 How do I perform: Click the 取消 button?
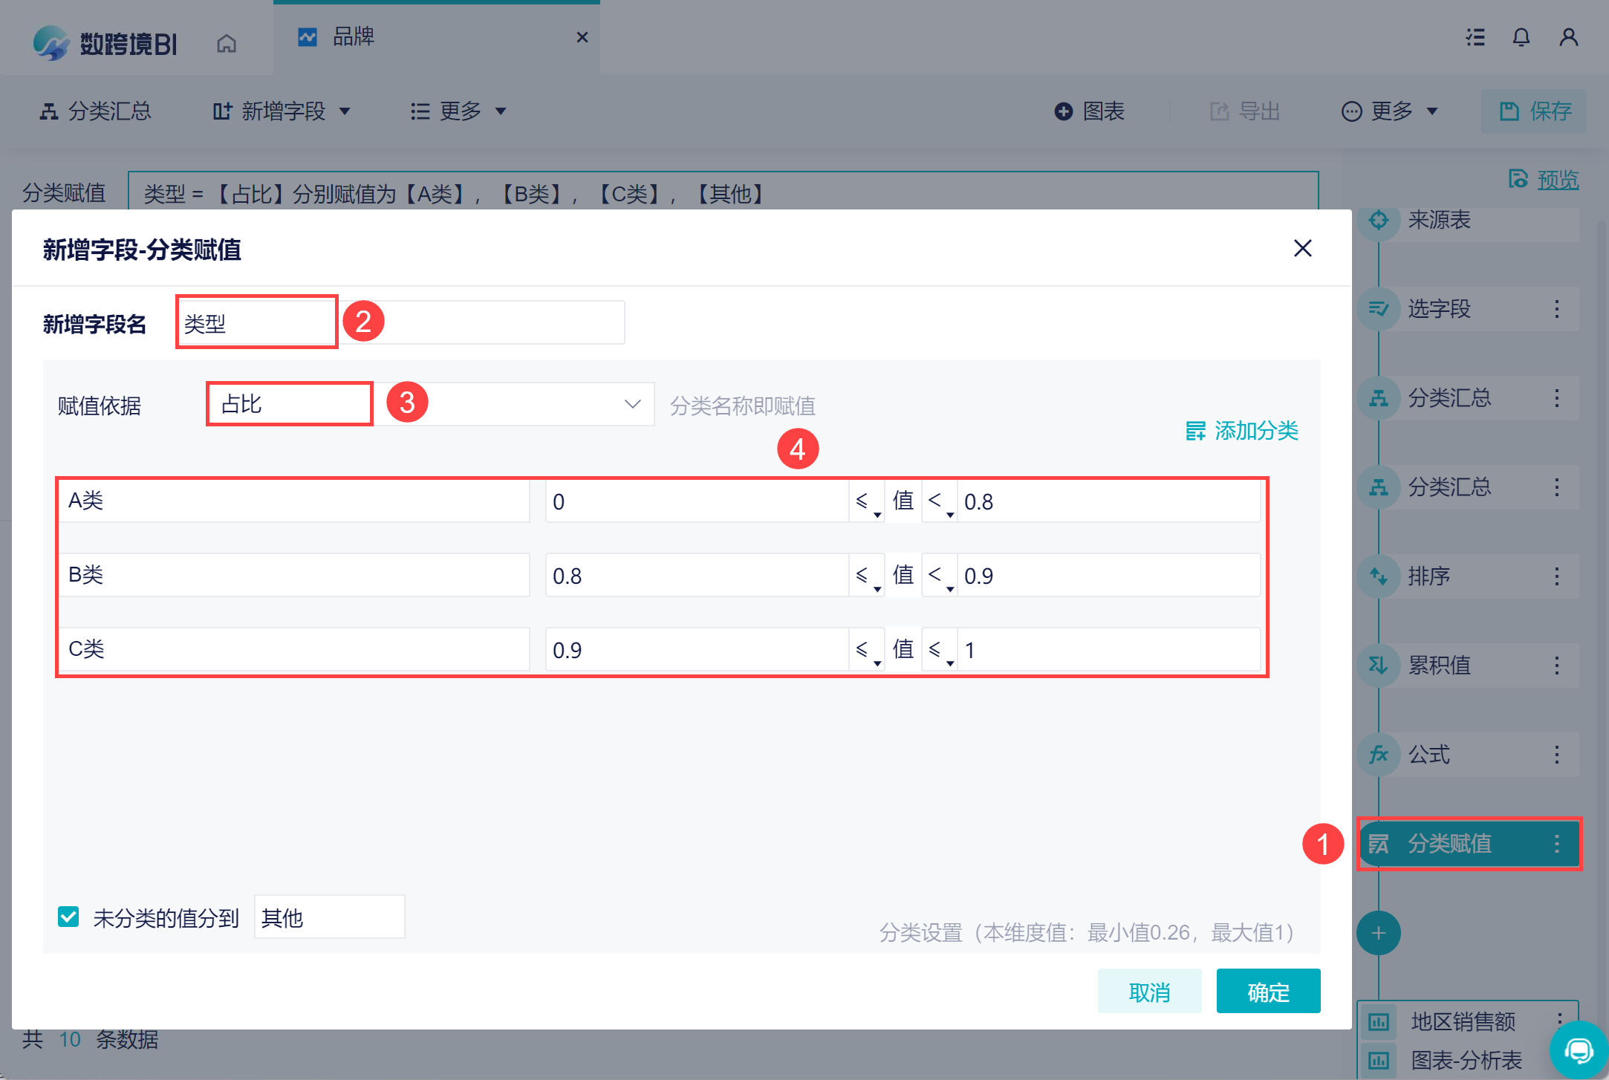pyautogui.click(x=1148, y=992)
